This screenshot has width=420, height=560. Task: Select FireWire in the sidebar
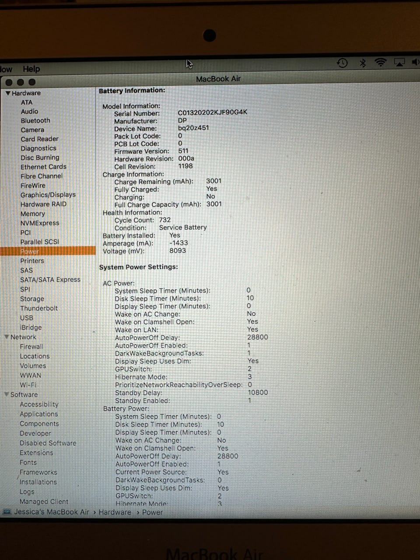point(33,185)
